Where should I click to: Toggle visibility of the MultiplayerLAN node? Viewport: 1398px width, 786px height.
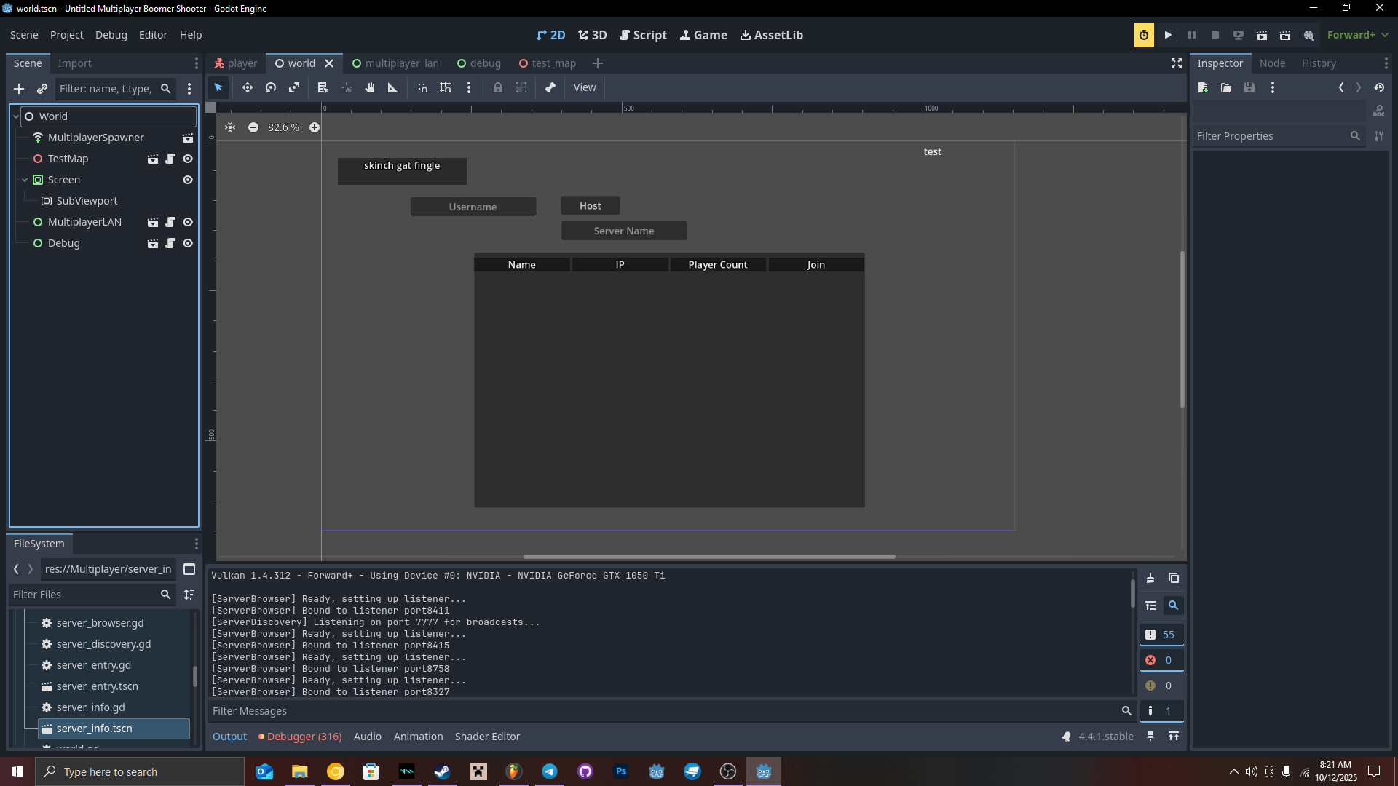click(188, 222)
